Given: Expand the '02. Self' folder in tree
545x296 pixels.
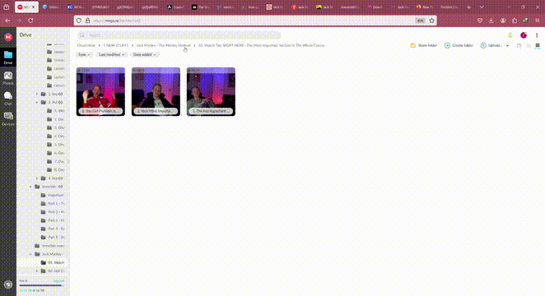Looking at the screenshot, I should tap(37, 271).
